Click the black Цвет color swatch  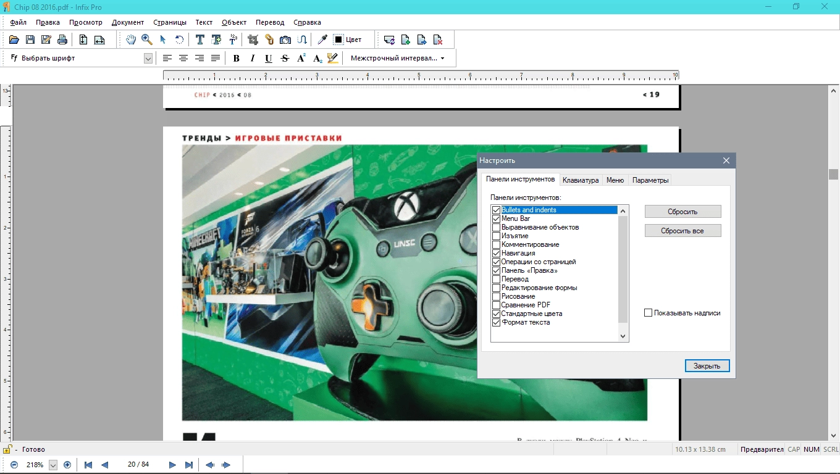(338, 39)
